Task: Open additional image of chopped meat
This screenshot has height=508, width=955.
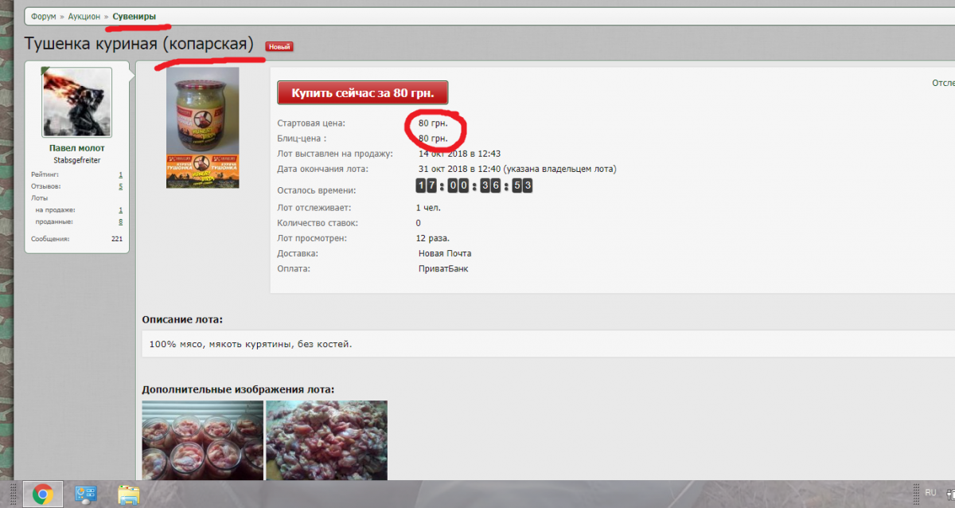Action: 327,440
